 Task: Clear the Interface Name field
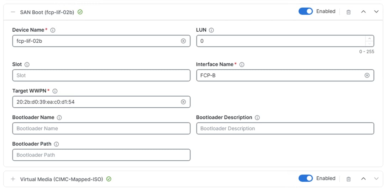click(367, 75)
